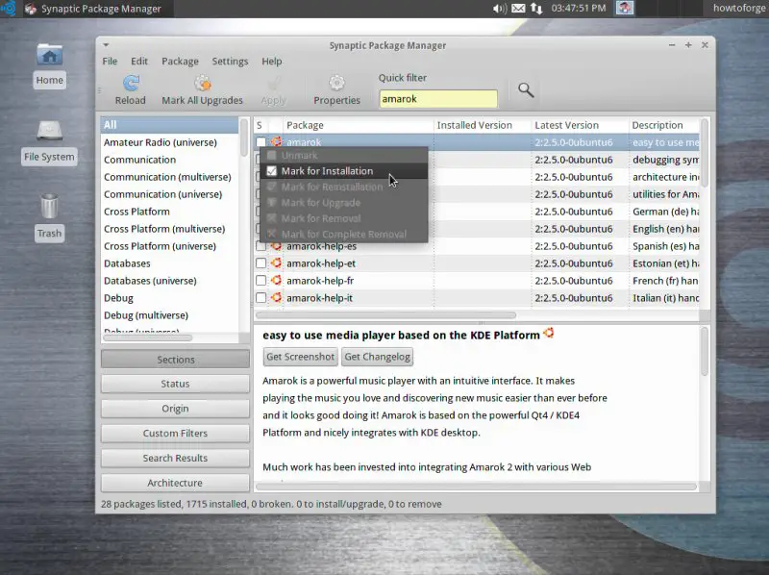This screenshot has width=769, height=575.
Task: Click the sections list vertical scrollbar
Action: [x=244, y=137]
